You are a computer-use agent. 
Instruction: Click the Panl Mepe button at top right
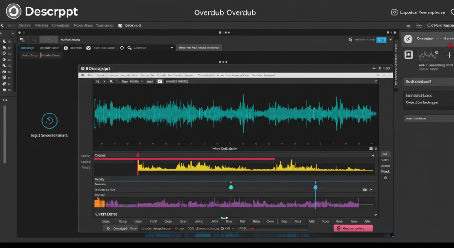[x=441, y=25]
